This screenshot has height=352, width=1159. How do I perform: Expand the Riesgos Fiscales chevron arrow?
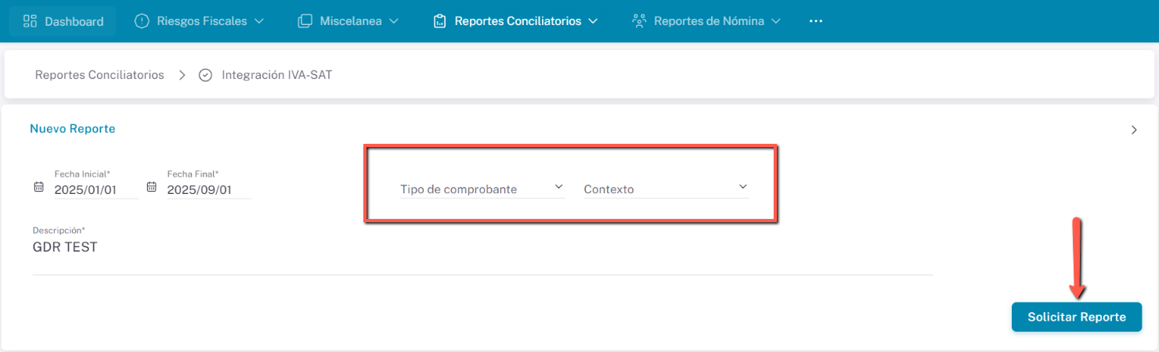[259, 21]
